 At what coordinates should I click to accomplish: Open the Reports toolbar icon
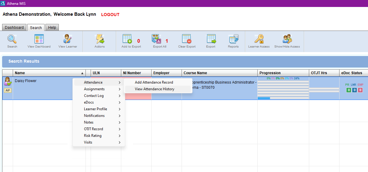tap(233, 39)
